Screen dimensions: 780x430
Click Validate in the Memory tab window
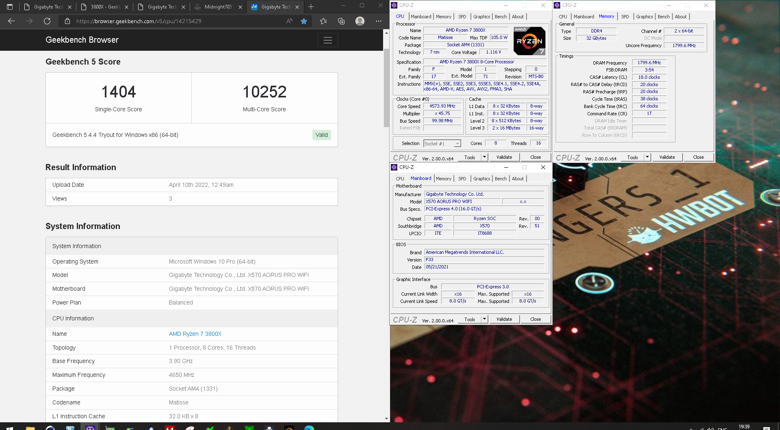667,157
